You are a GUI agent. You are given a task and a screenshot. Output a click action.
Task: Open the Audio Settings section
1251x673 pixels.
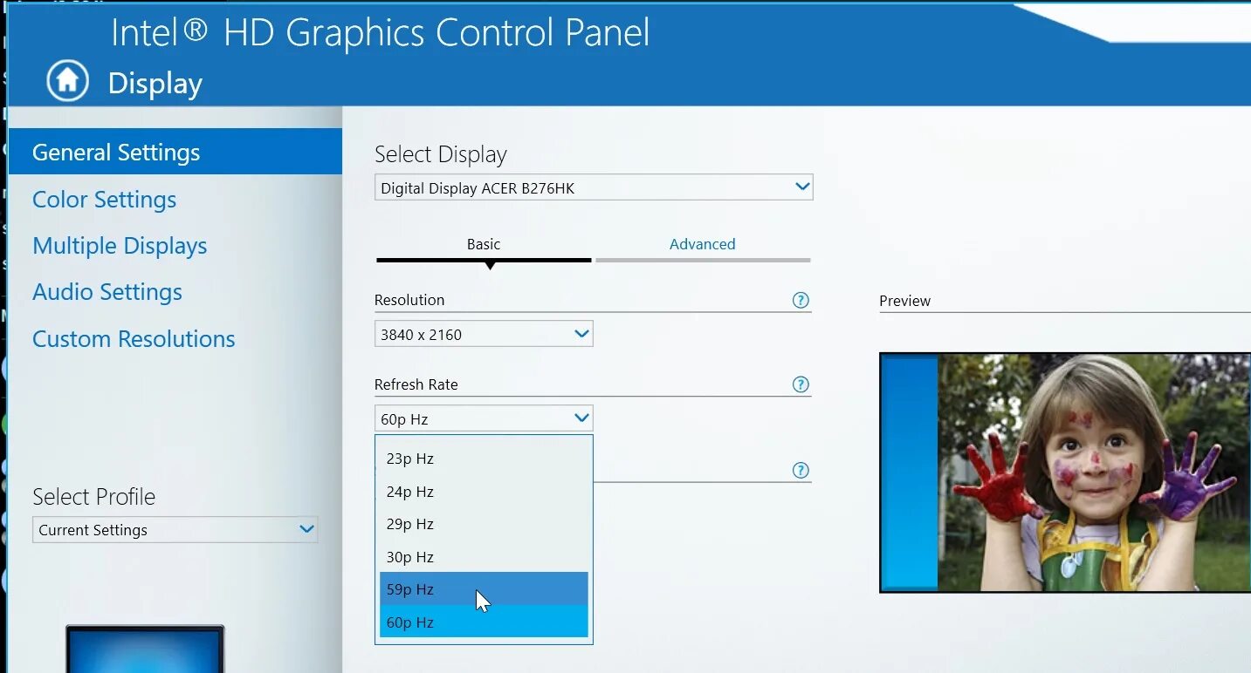[x=107, y=292]
